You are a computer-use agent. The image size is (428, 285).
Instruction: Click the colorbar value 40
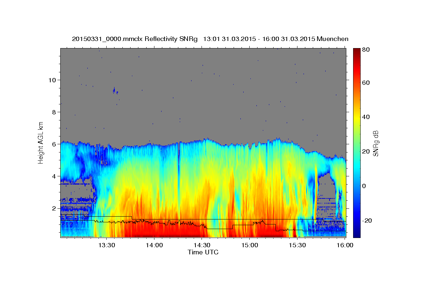coord(365,117)
